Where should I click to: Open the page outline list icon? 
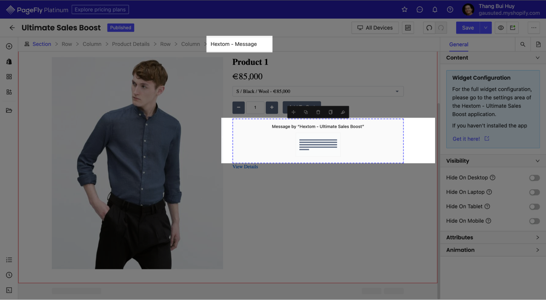pyautogui.click(x=9, y=260)
